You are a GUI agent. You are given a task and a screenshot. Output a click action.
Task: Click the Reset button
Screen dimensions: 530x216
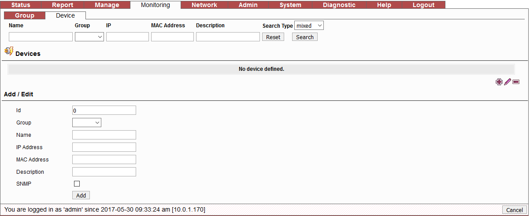click(x=273, y=37)
